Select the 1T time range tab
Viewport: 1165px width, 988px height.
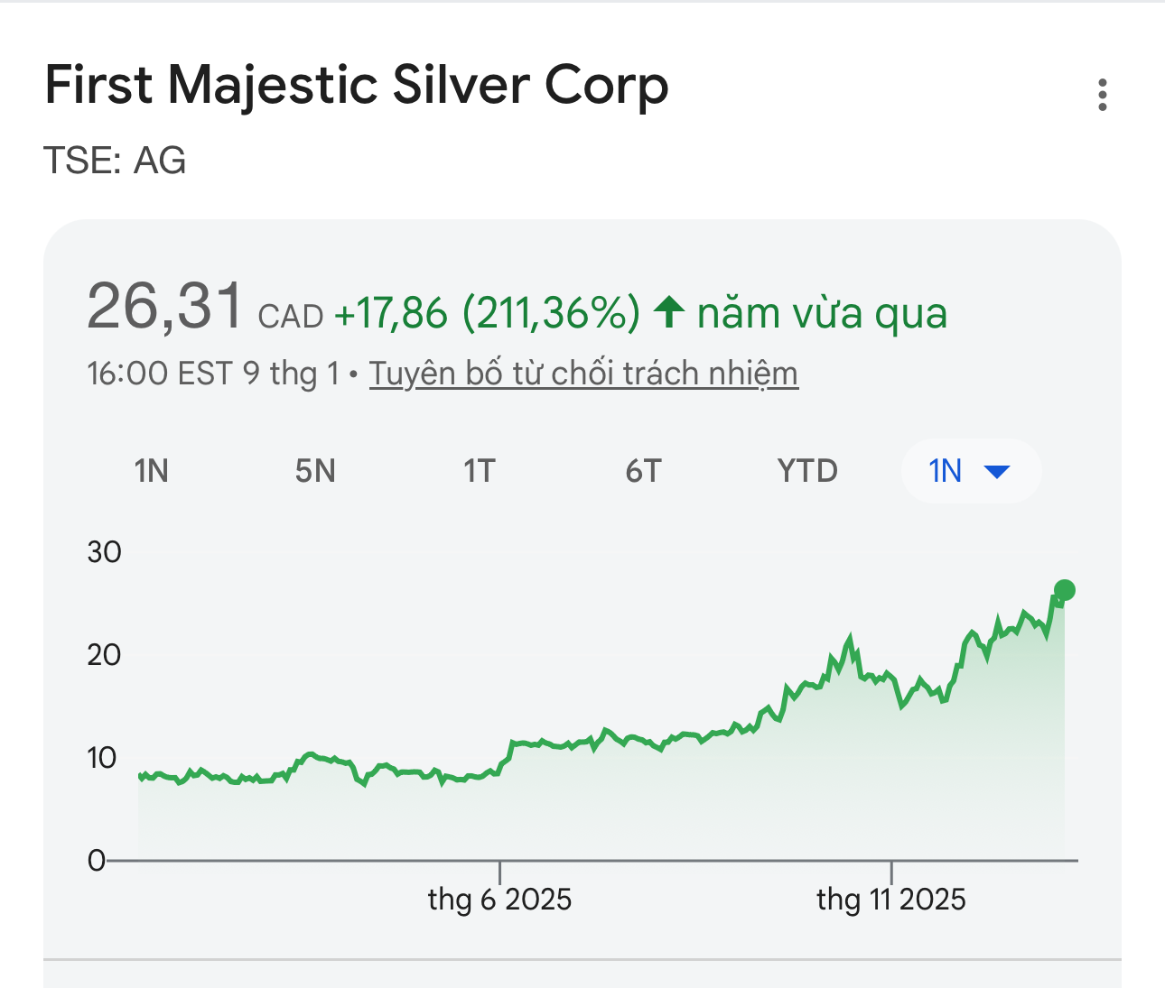pyautogui.click(x=480, y=471)
